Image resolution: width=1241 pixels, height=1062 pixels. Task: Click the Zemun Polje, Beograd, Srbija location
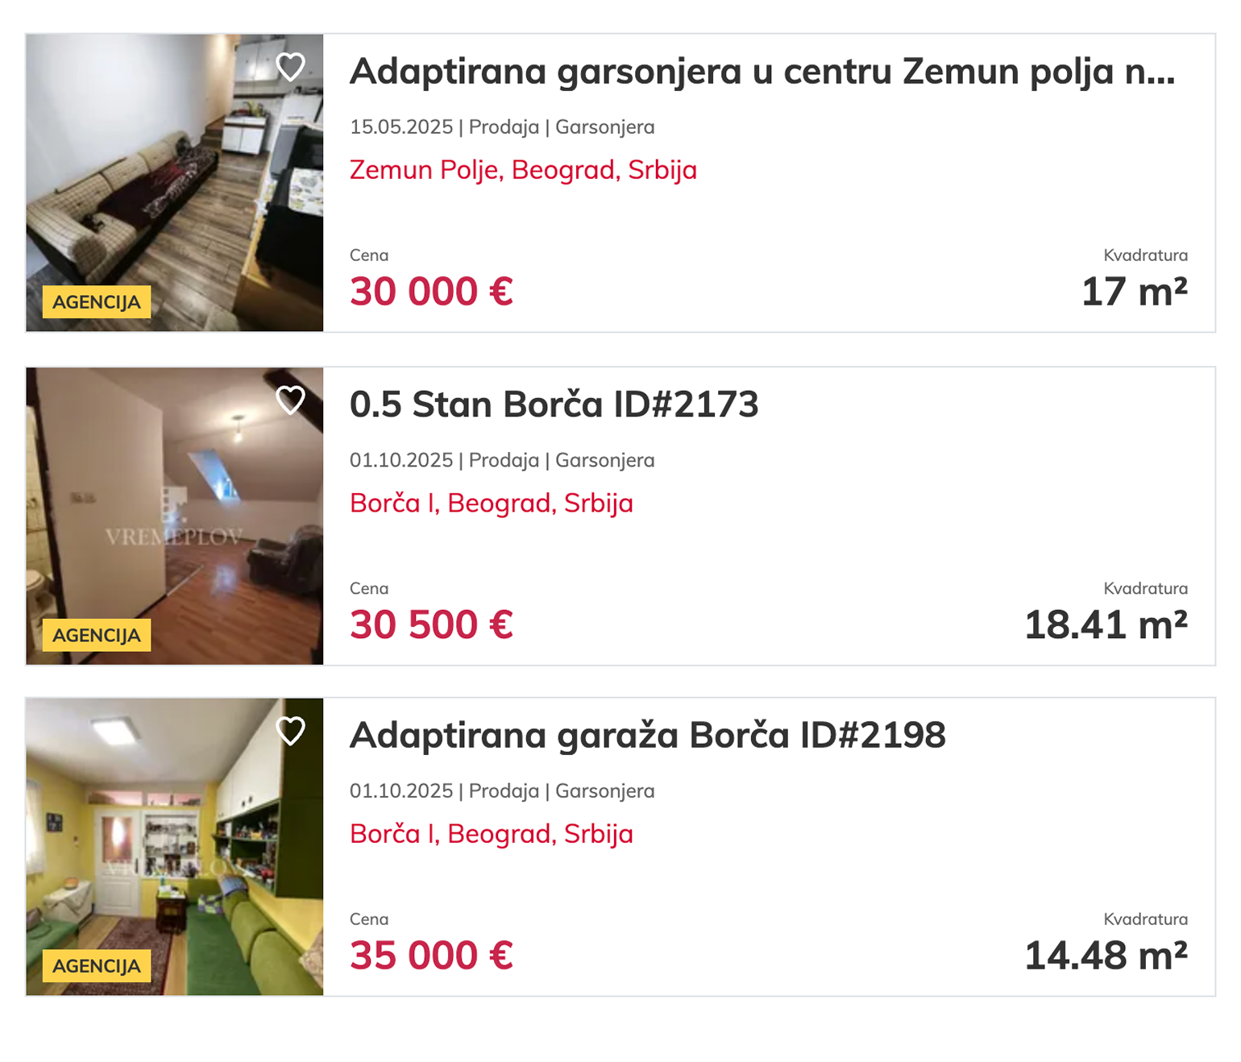click(x=523, y=170)
